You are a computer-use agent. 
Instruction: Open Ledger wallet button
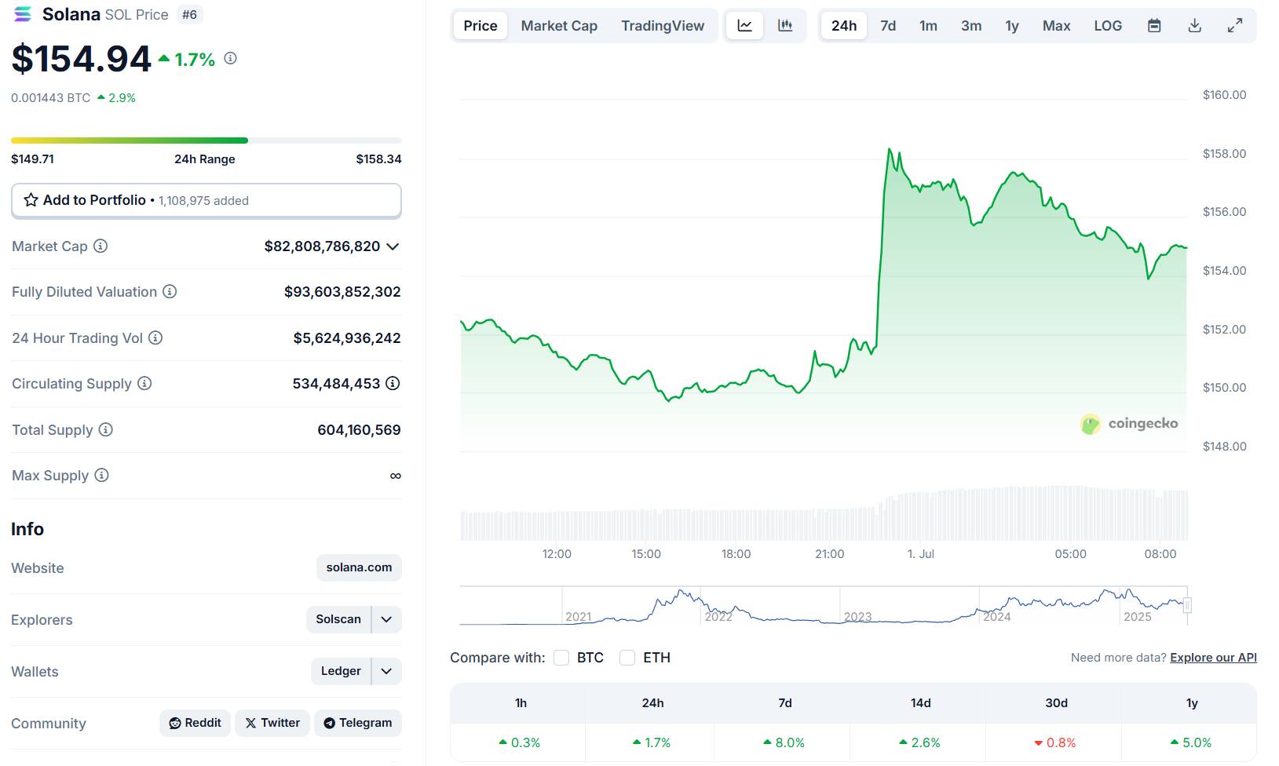coord(341,671)
